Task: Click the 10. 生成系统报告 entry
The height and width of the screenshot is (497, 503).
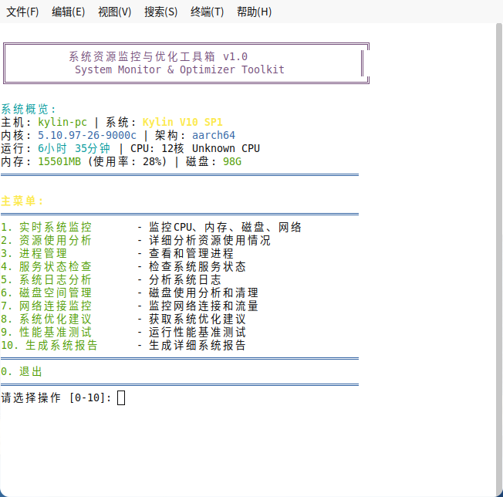Action: (49, 345)
